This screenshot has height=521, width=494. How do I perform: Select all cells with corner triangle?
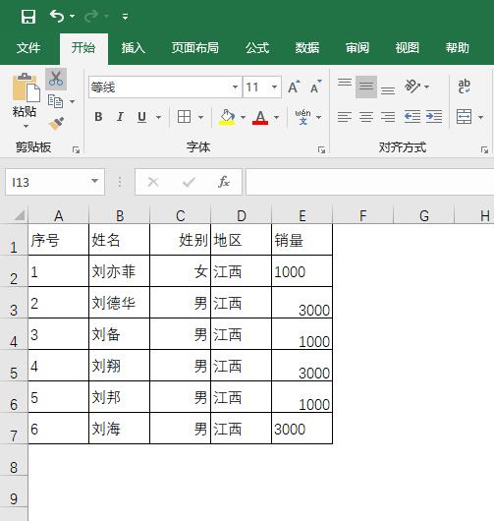point(20,215)
